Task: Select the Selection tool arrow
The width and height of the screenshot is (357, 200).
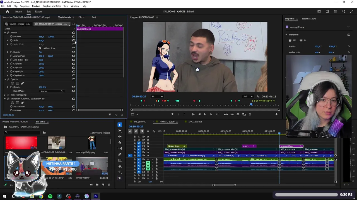Action: (x=120, y=125)
